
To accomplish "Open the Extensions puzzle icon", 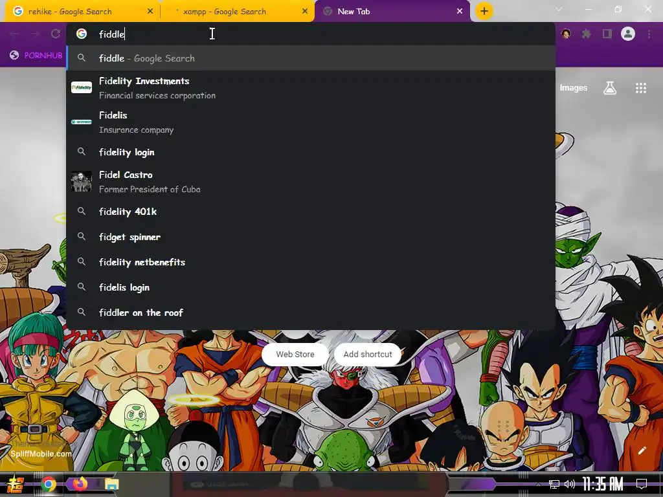I will click(x=587, y=34).
